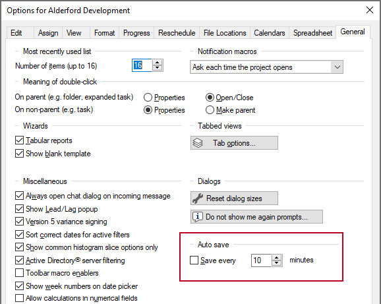Switch to the Assign tab
Viewport: 381px width, 304px height.
click(x=48, y=33)
